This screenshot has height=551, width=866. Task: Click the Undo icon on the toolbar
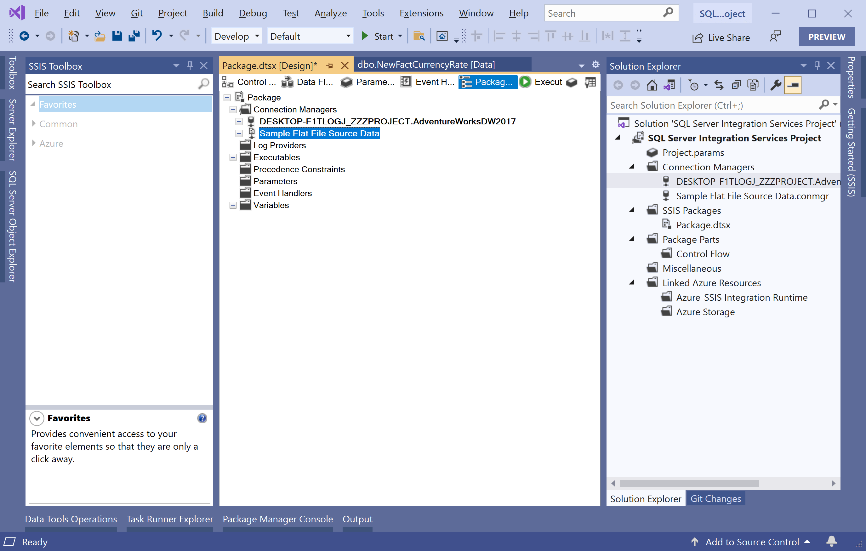click(x=157, y=36)
